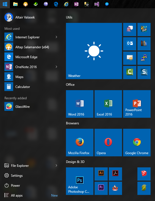Launch the Word 2016 tile
The width and height of the screenshot is (155, 201).
click(x=80, y=104)
